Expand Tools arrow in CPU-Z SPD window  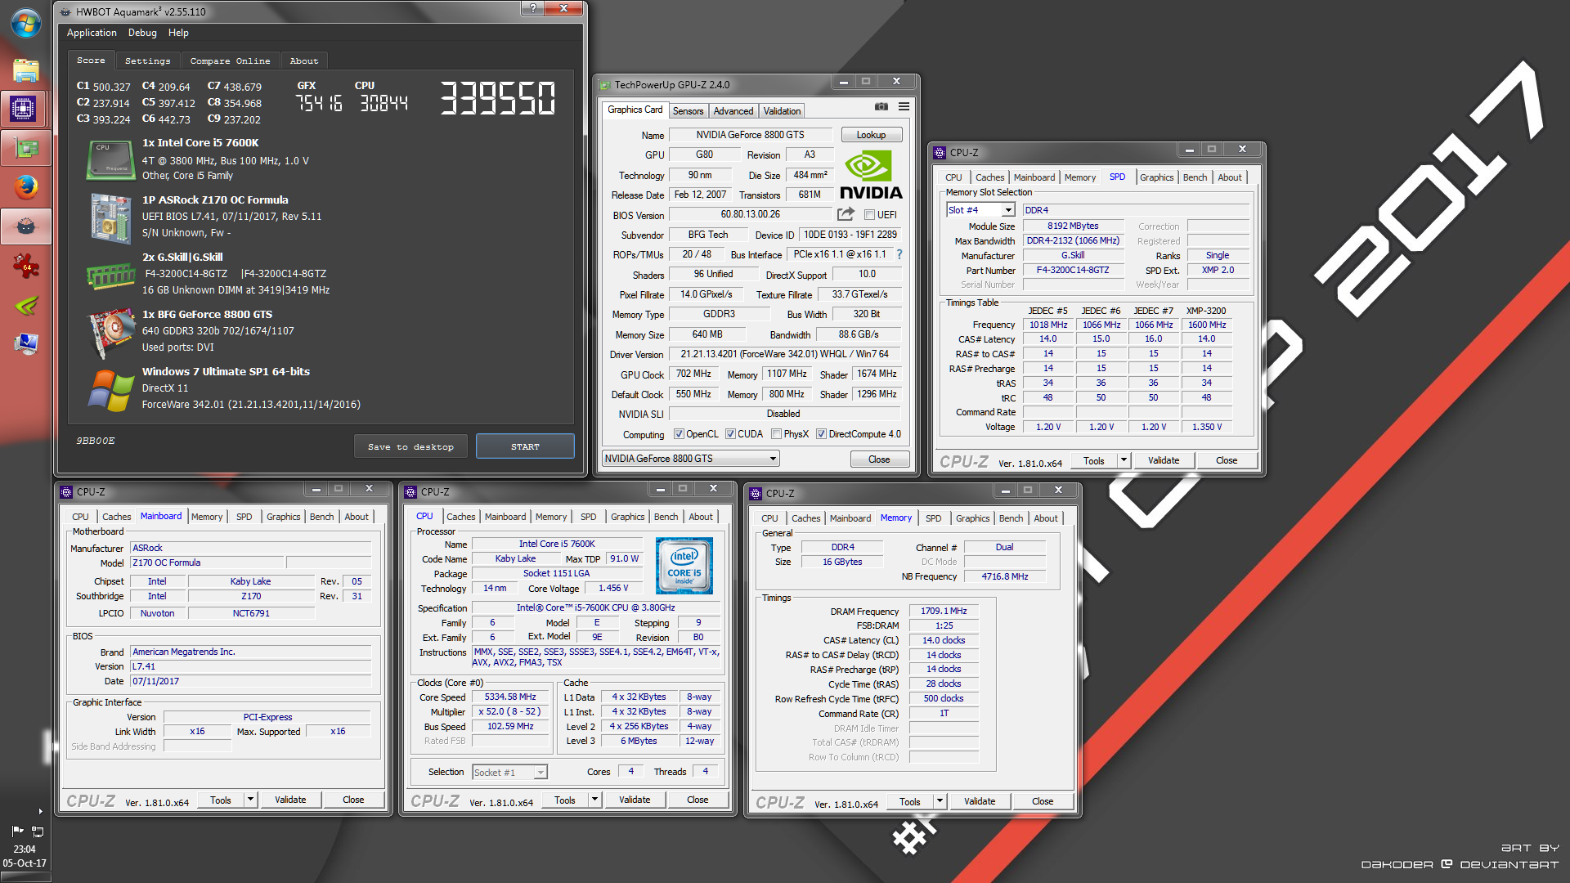(1124, 460)
